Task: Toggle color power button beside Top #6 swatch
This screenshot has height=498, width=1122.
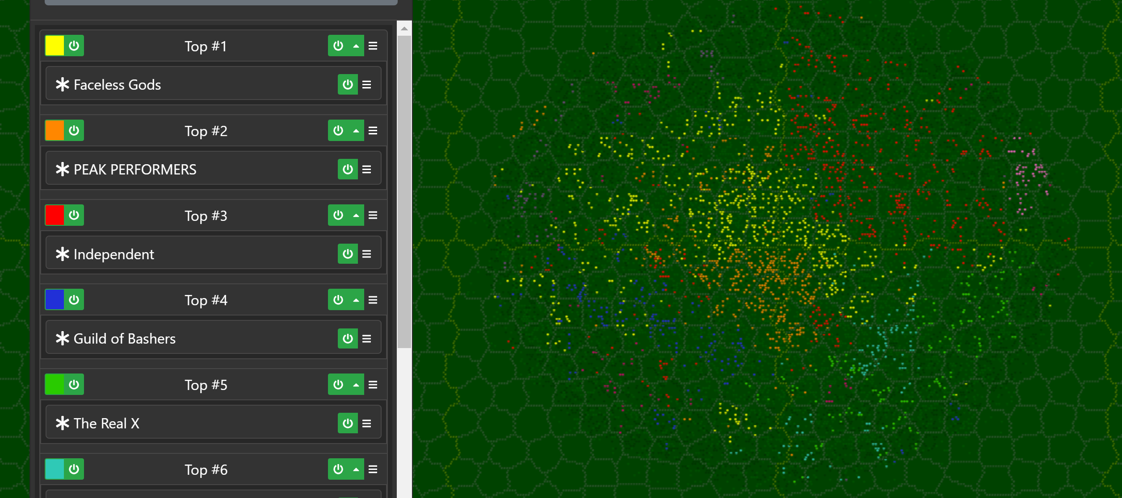Action: tap(74, 469)
